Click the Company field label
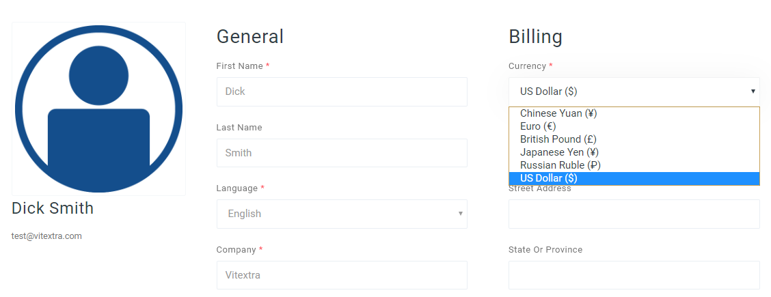Viewport: 771px width, 297px height. point(236,250)
